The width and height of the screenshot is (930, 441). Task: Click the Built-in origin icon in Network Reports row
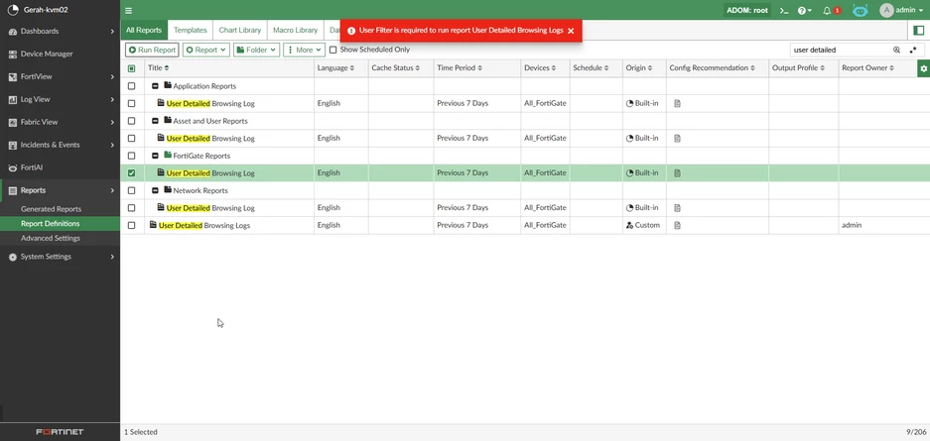(629, 208)
